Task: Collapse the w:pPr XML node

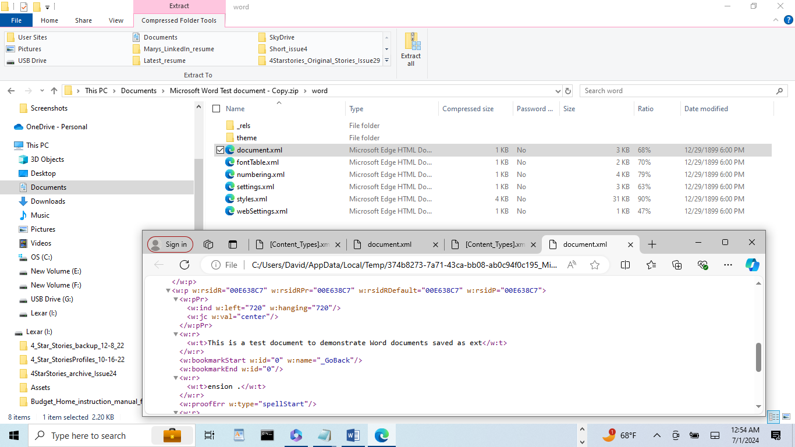Action: tap(176, 299)
